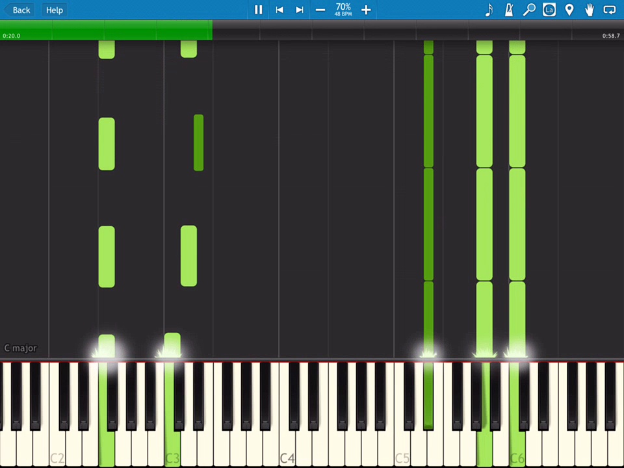Add a bookmark with the pin icon
The height and width of the screenshot is (468, 624).
tap(569, 10)
